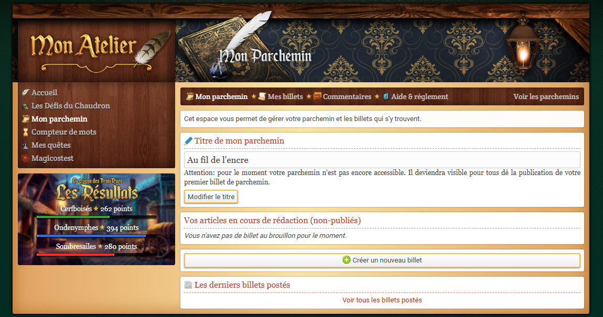The width and height of the screenshot is (603, 317).
Task: Follow the Voir tous les billets postés link
Action: [382, 300]
